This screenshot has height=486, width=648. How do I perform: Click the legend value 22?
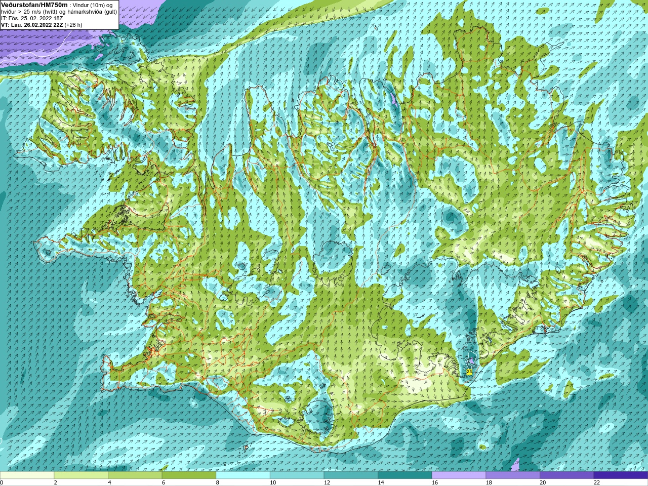597,483
